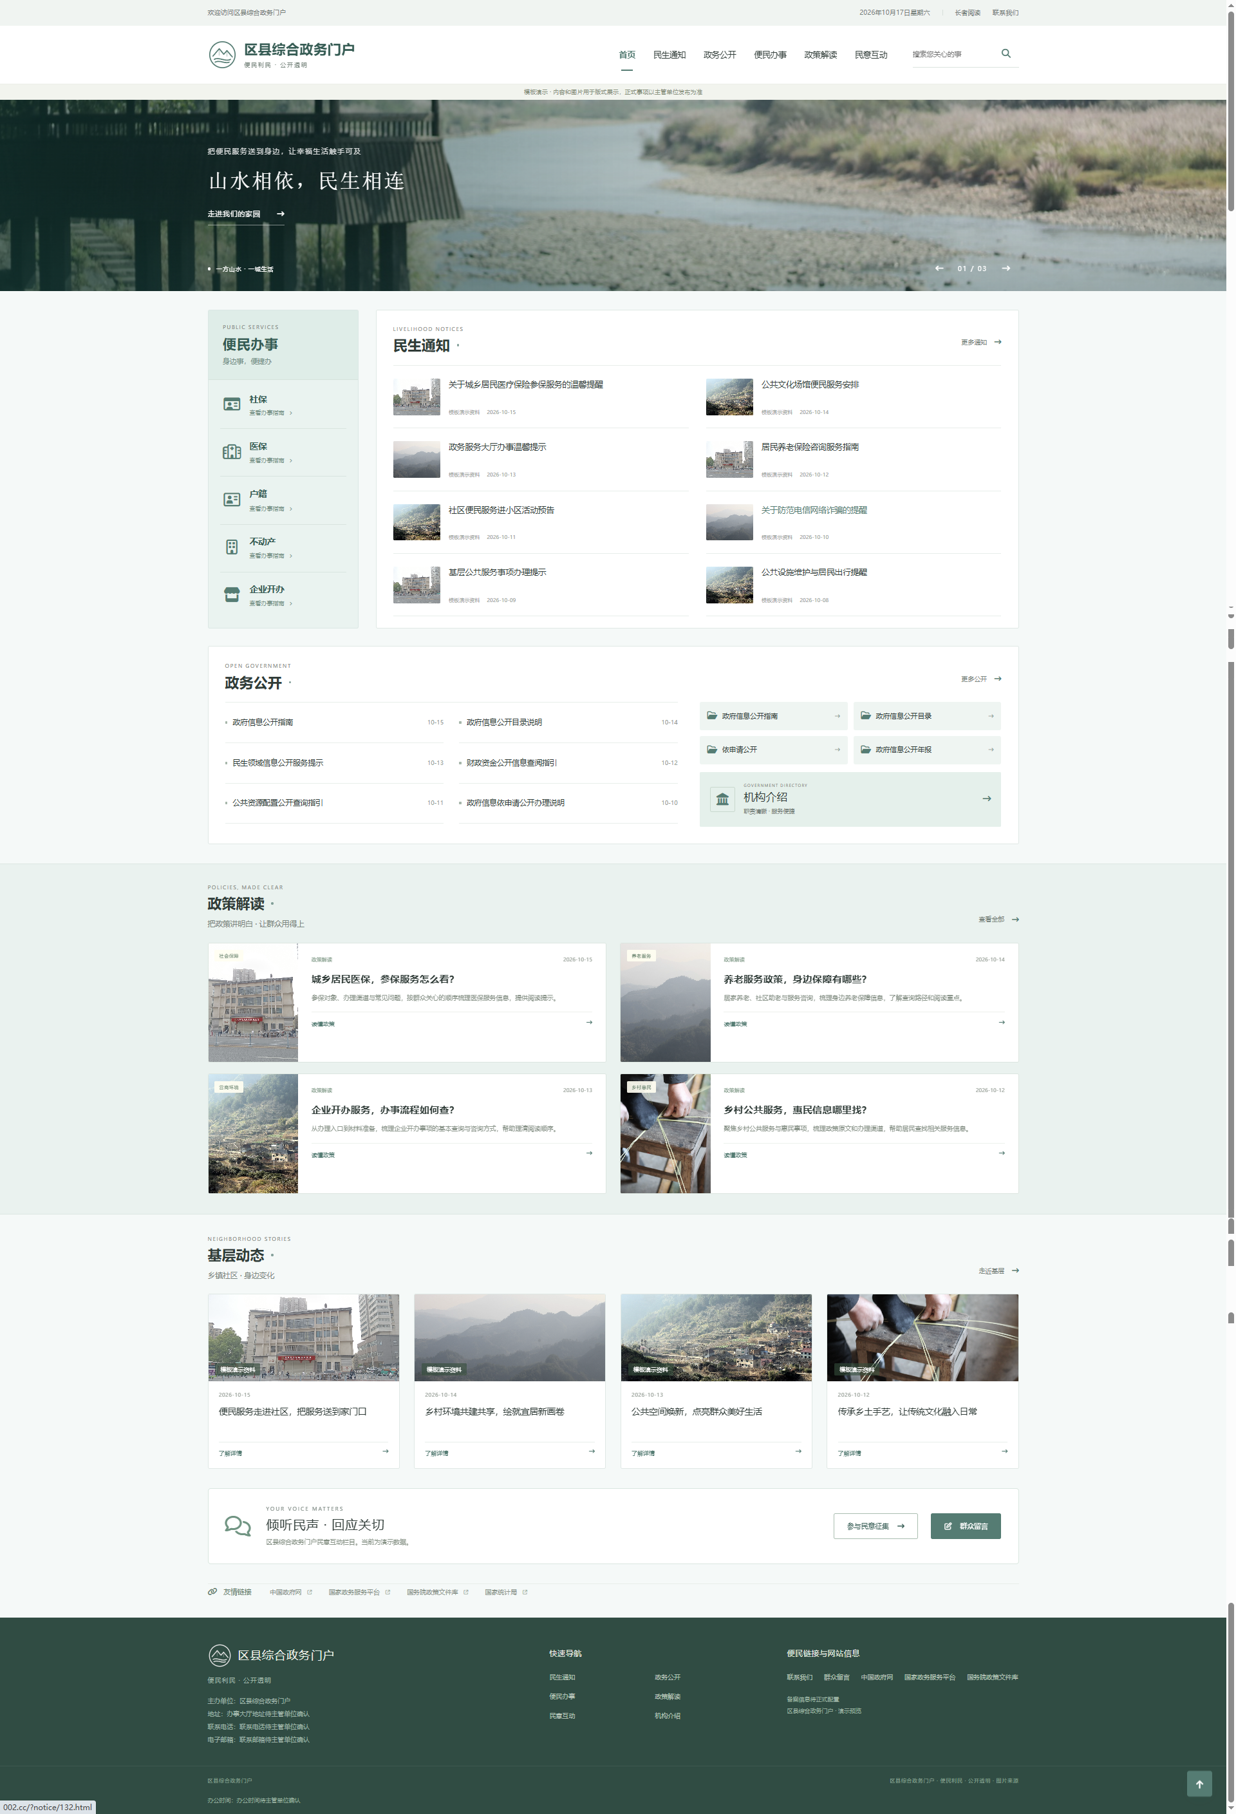Open the 社保 service icon
The width and height of the screenshot is (1236, 1814).
tap(232, 404)
